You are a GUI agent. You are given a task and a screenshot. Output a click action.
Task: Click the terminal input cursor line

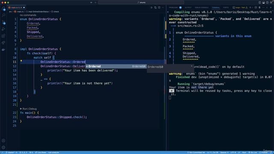(x=170, y=98)
